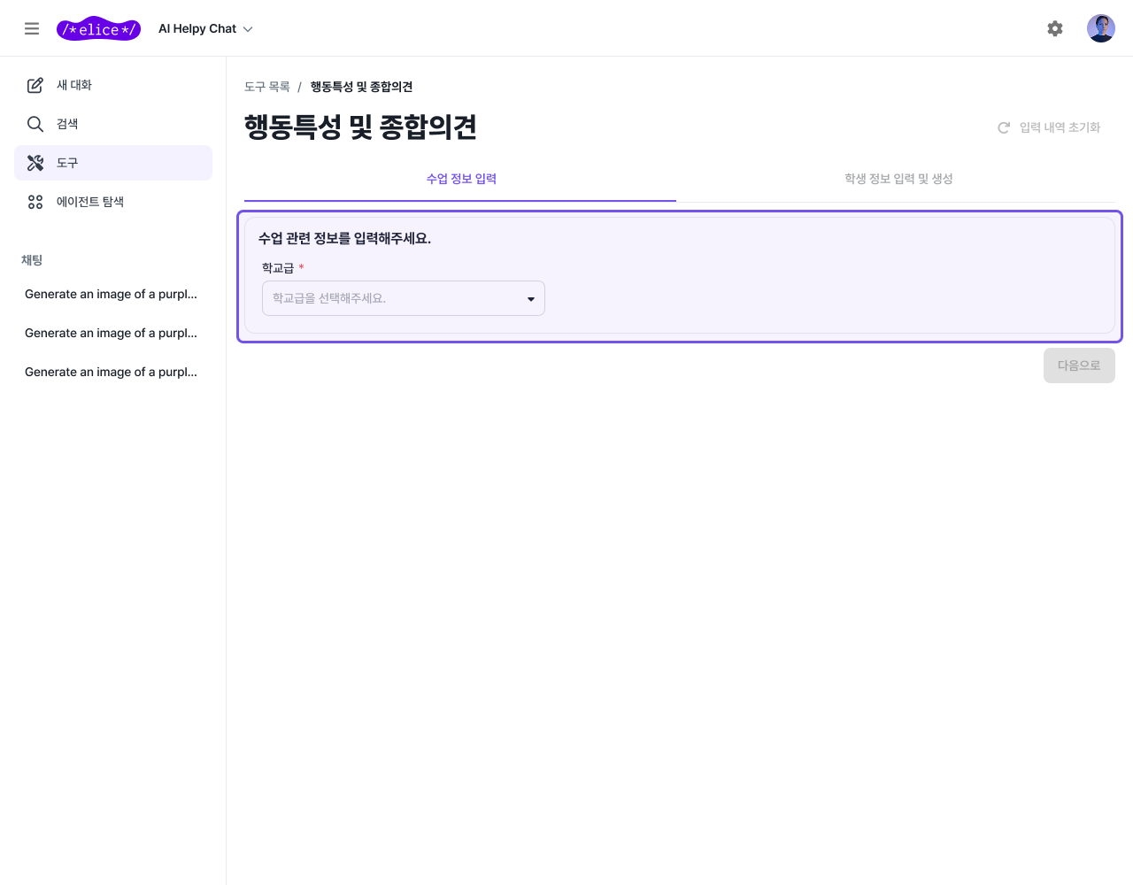This screenshot has width=1133, height=885.
Task: Expand the AI Helpy Chat dropdown
Action: click(x=205, y=29)
